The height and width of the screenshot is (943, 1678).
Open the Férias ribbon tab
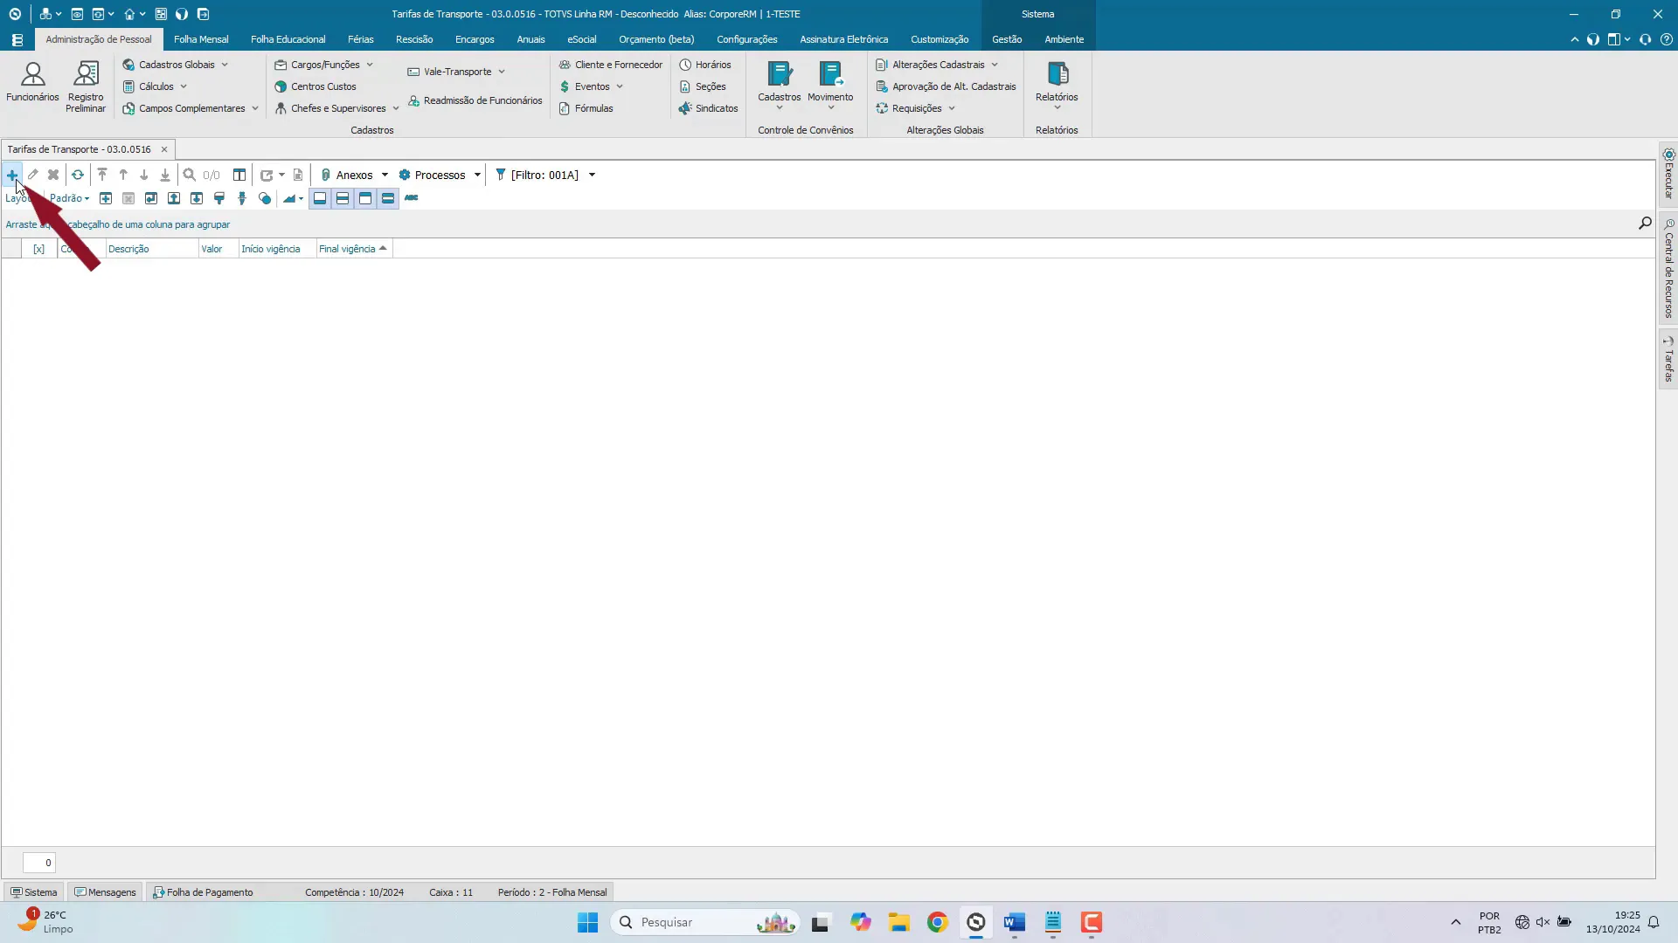tap(360, 39)
